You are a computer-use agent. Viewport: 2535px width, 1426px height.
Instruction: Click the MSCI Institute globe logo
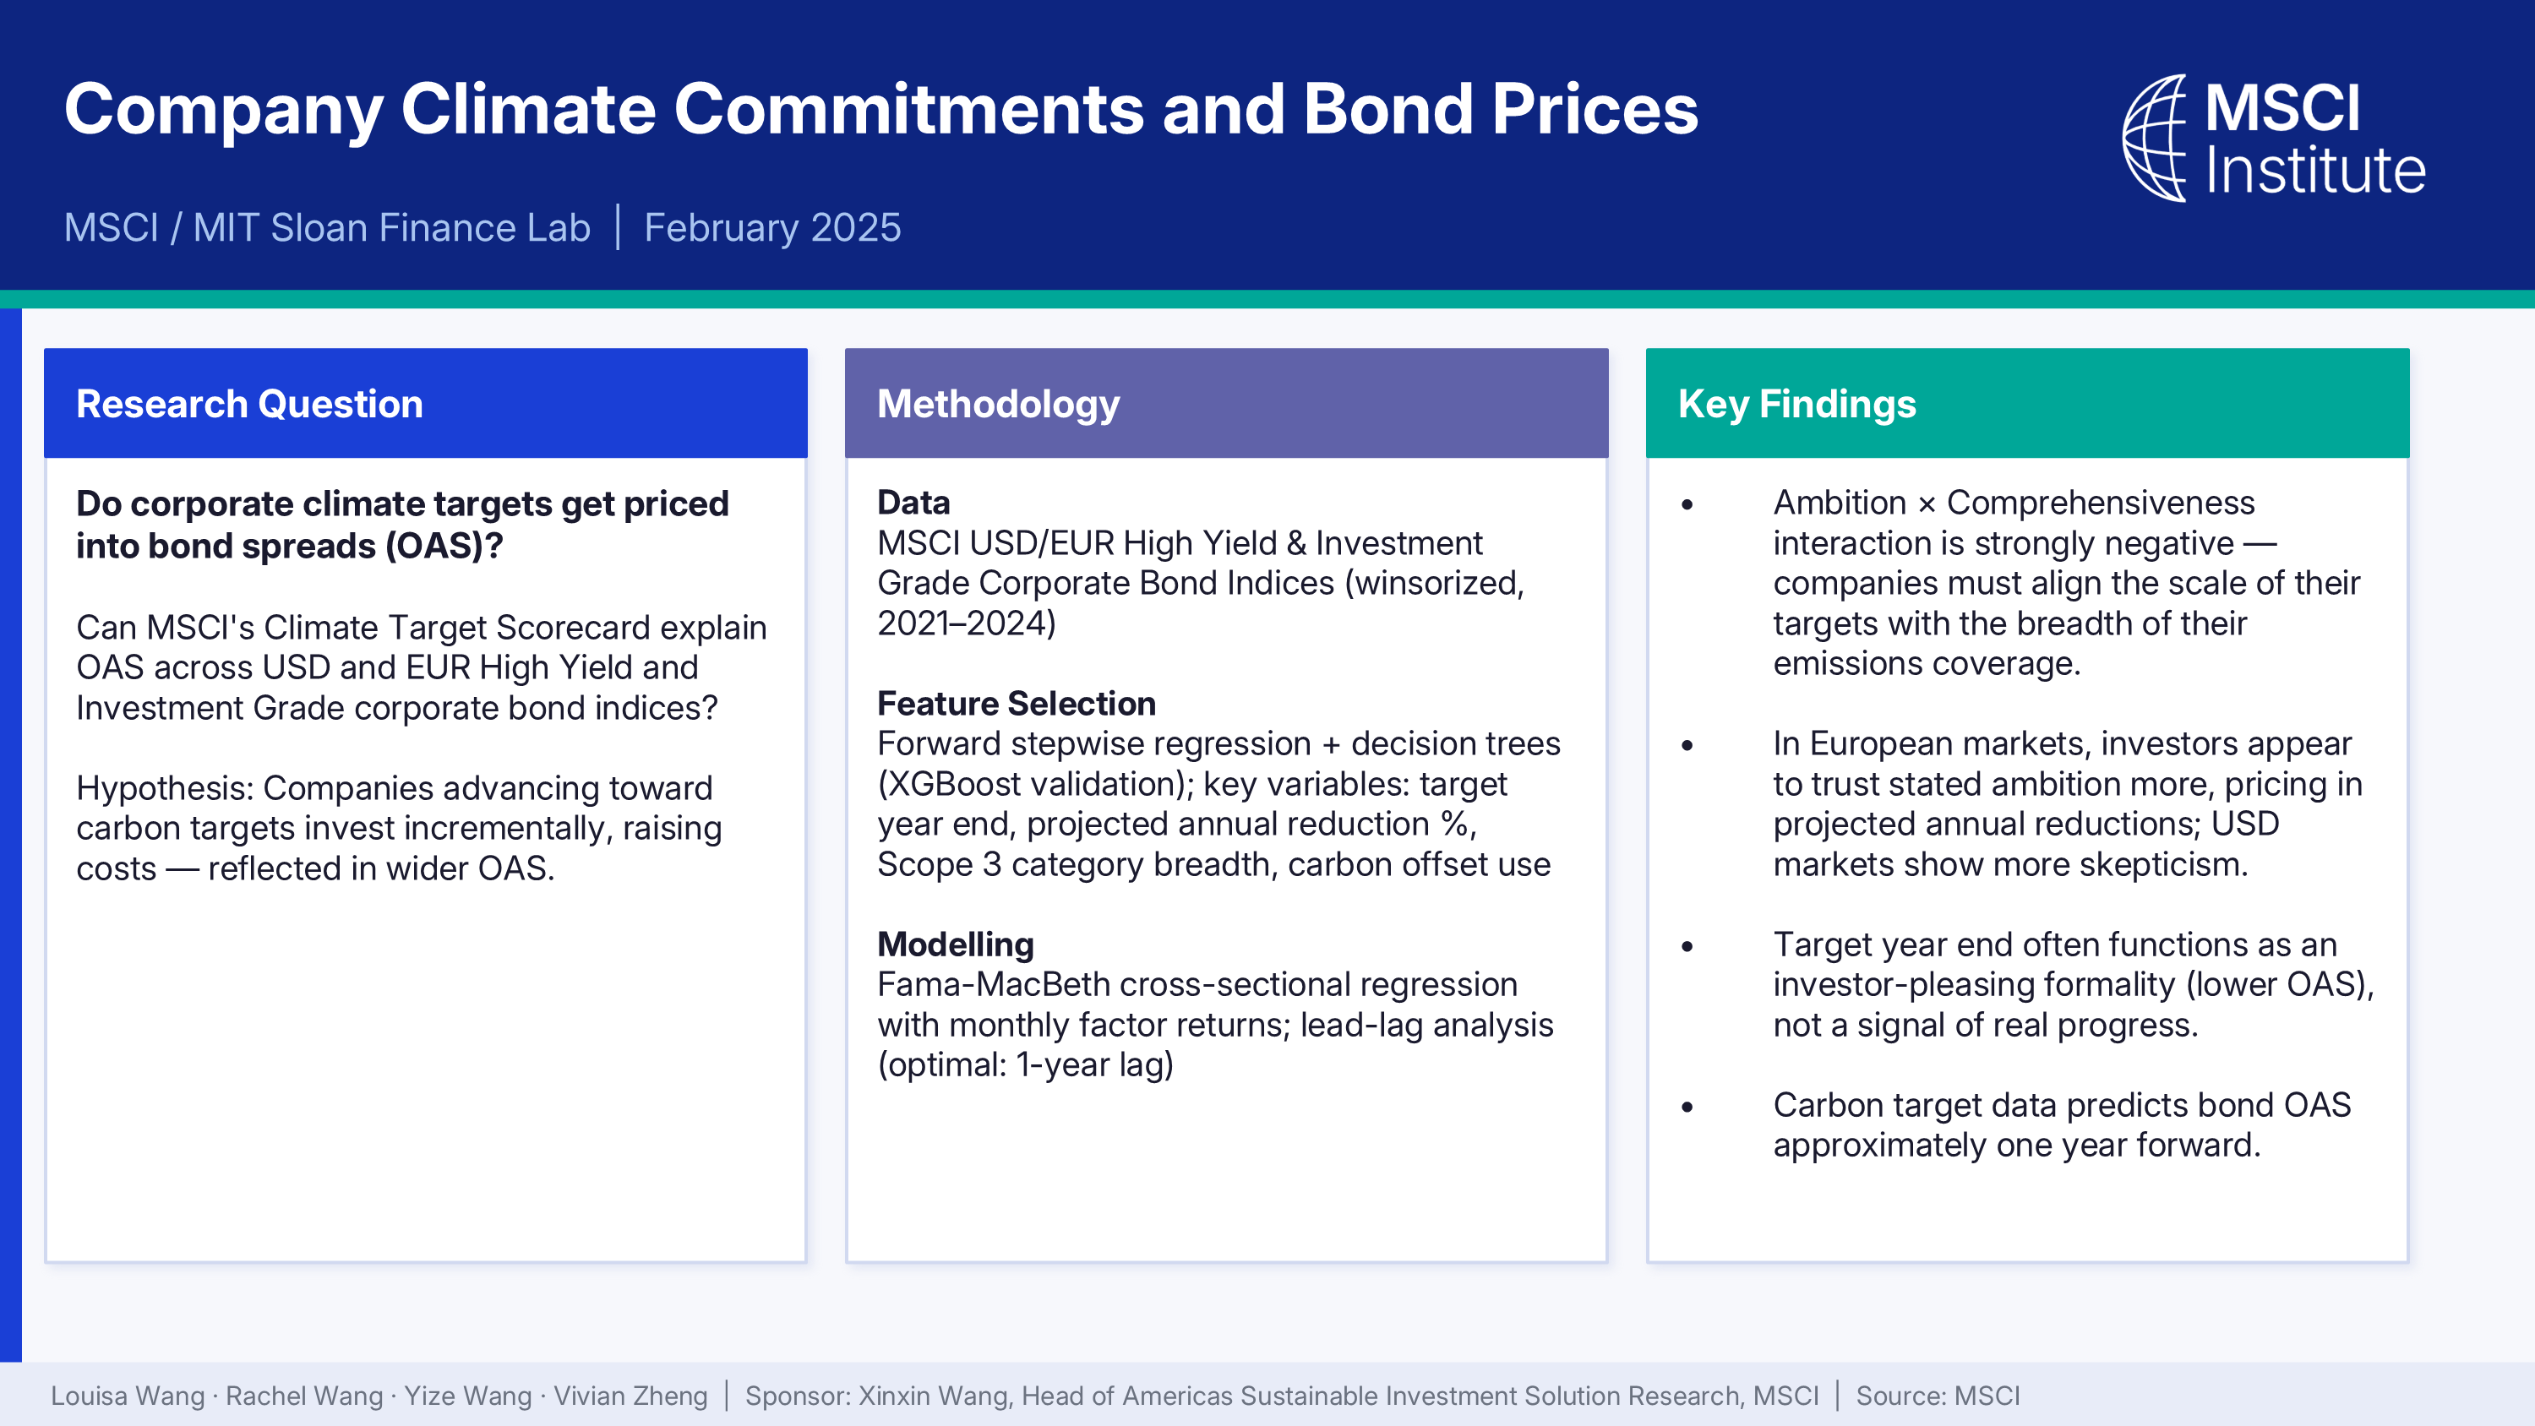(x=2153, y=139)
